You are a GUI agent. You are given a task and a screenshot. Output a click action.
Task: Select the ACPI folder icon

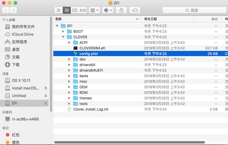pyautogui.click(x=76, y=42)
